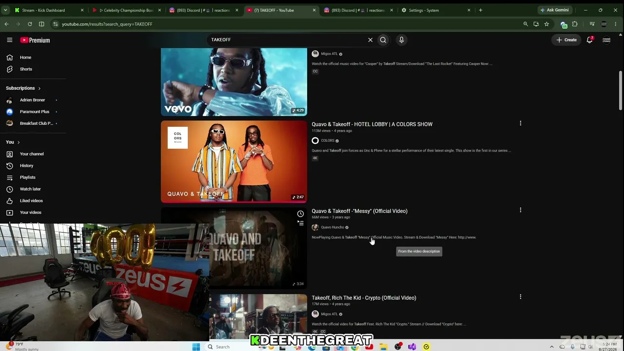The image size is (624, 351).
Task: Open the browser extensions puzzle menu
Action: (x=575, y=24)
